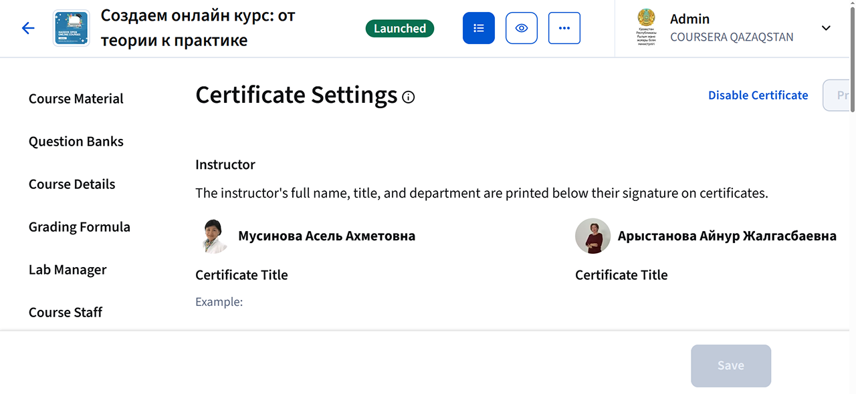856x394 pixels.
Task: Click the info icon beside Certificate Settings
Action: coord(409,97)
